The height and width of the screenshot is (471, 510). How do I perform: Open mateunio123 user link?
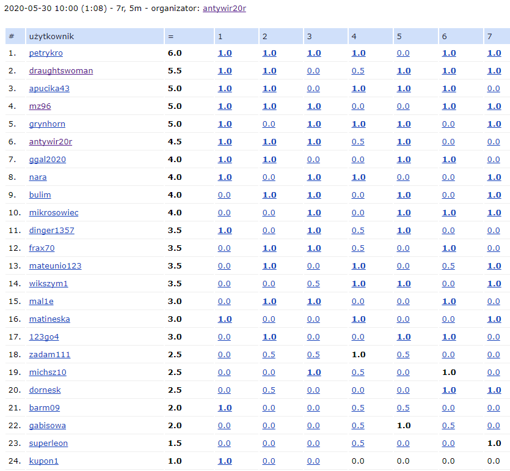click(x=55, y=266)
